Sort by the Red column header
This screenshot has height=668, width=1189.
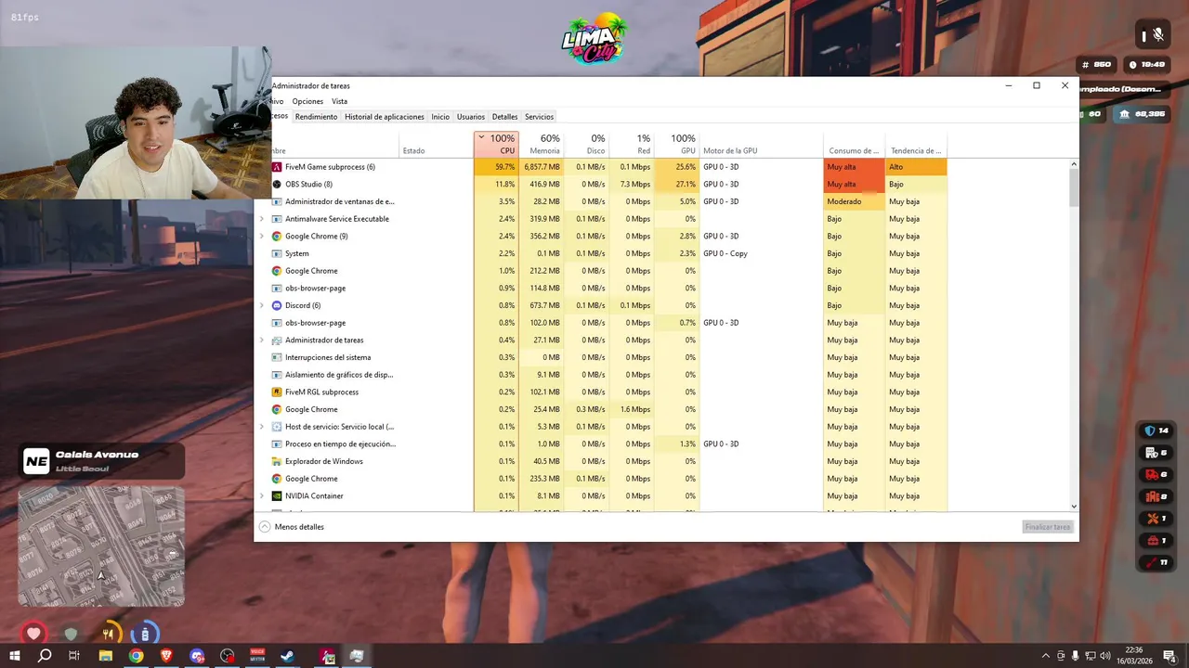tap(632, 144)
